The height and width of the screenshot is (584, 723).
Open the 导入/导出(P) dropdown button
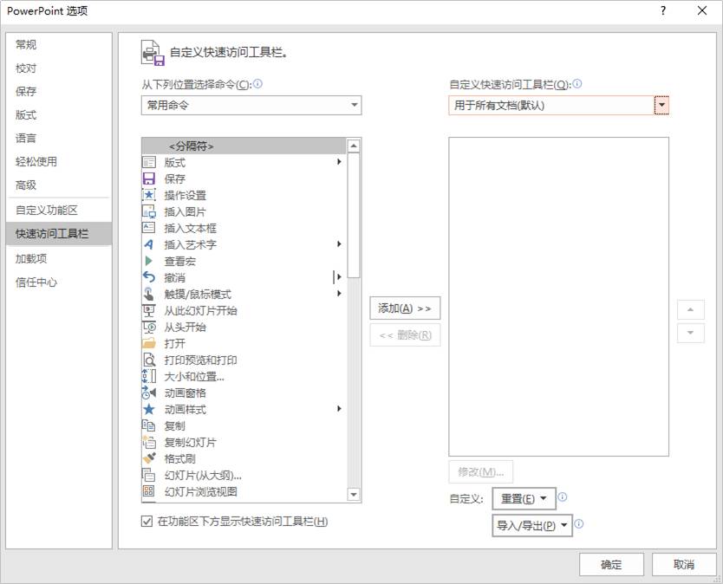click(532, 525)
